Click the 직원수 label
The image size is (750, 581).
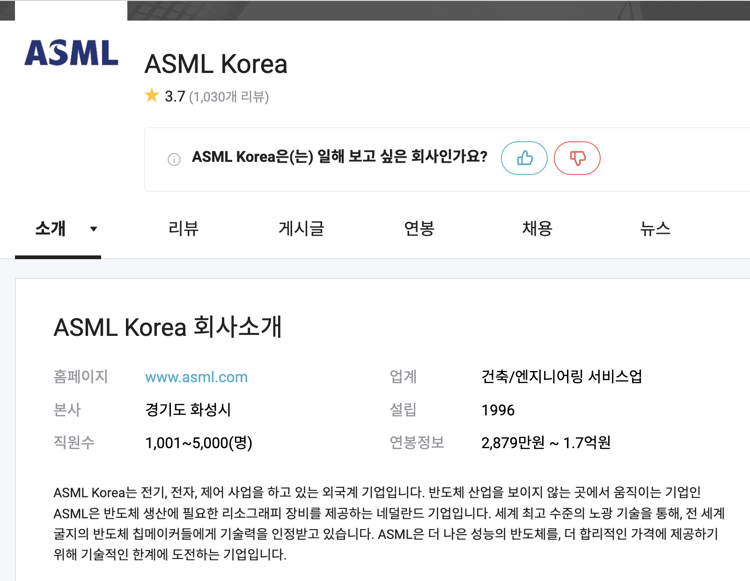[x=74, y=443]
